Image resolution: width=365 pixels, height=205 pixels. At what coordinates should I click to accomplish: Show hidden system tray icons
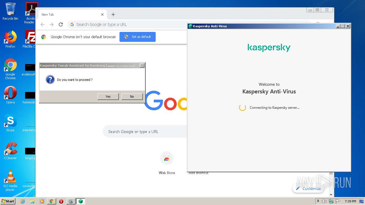(318, 201)
